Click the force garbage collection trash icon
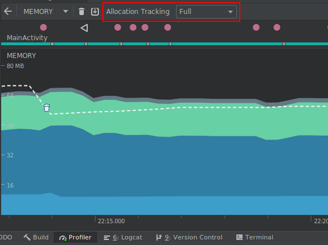Image resolution: width=328 pixels, height=245 pixels. (82, 11)
